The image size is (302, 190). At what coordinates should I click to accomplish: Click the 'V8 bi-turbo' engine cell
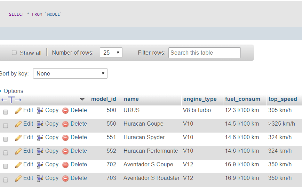197,110
